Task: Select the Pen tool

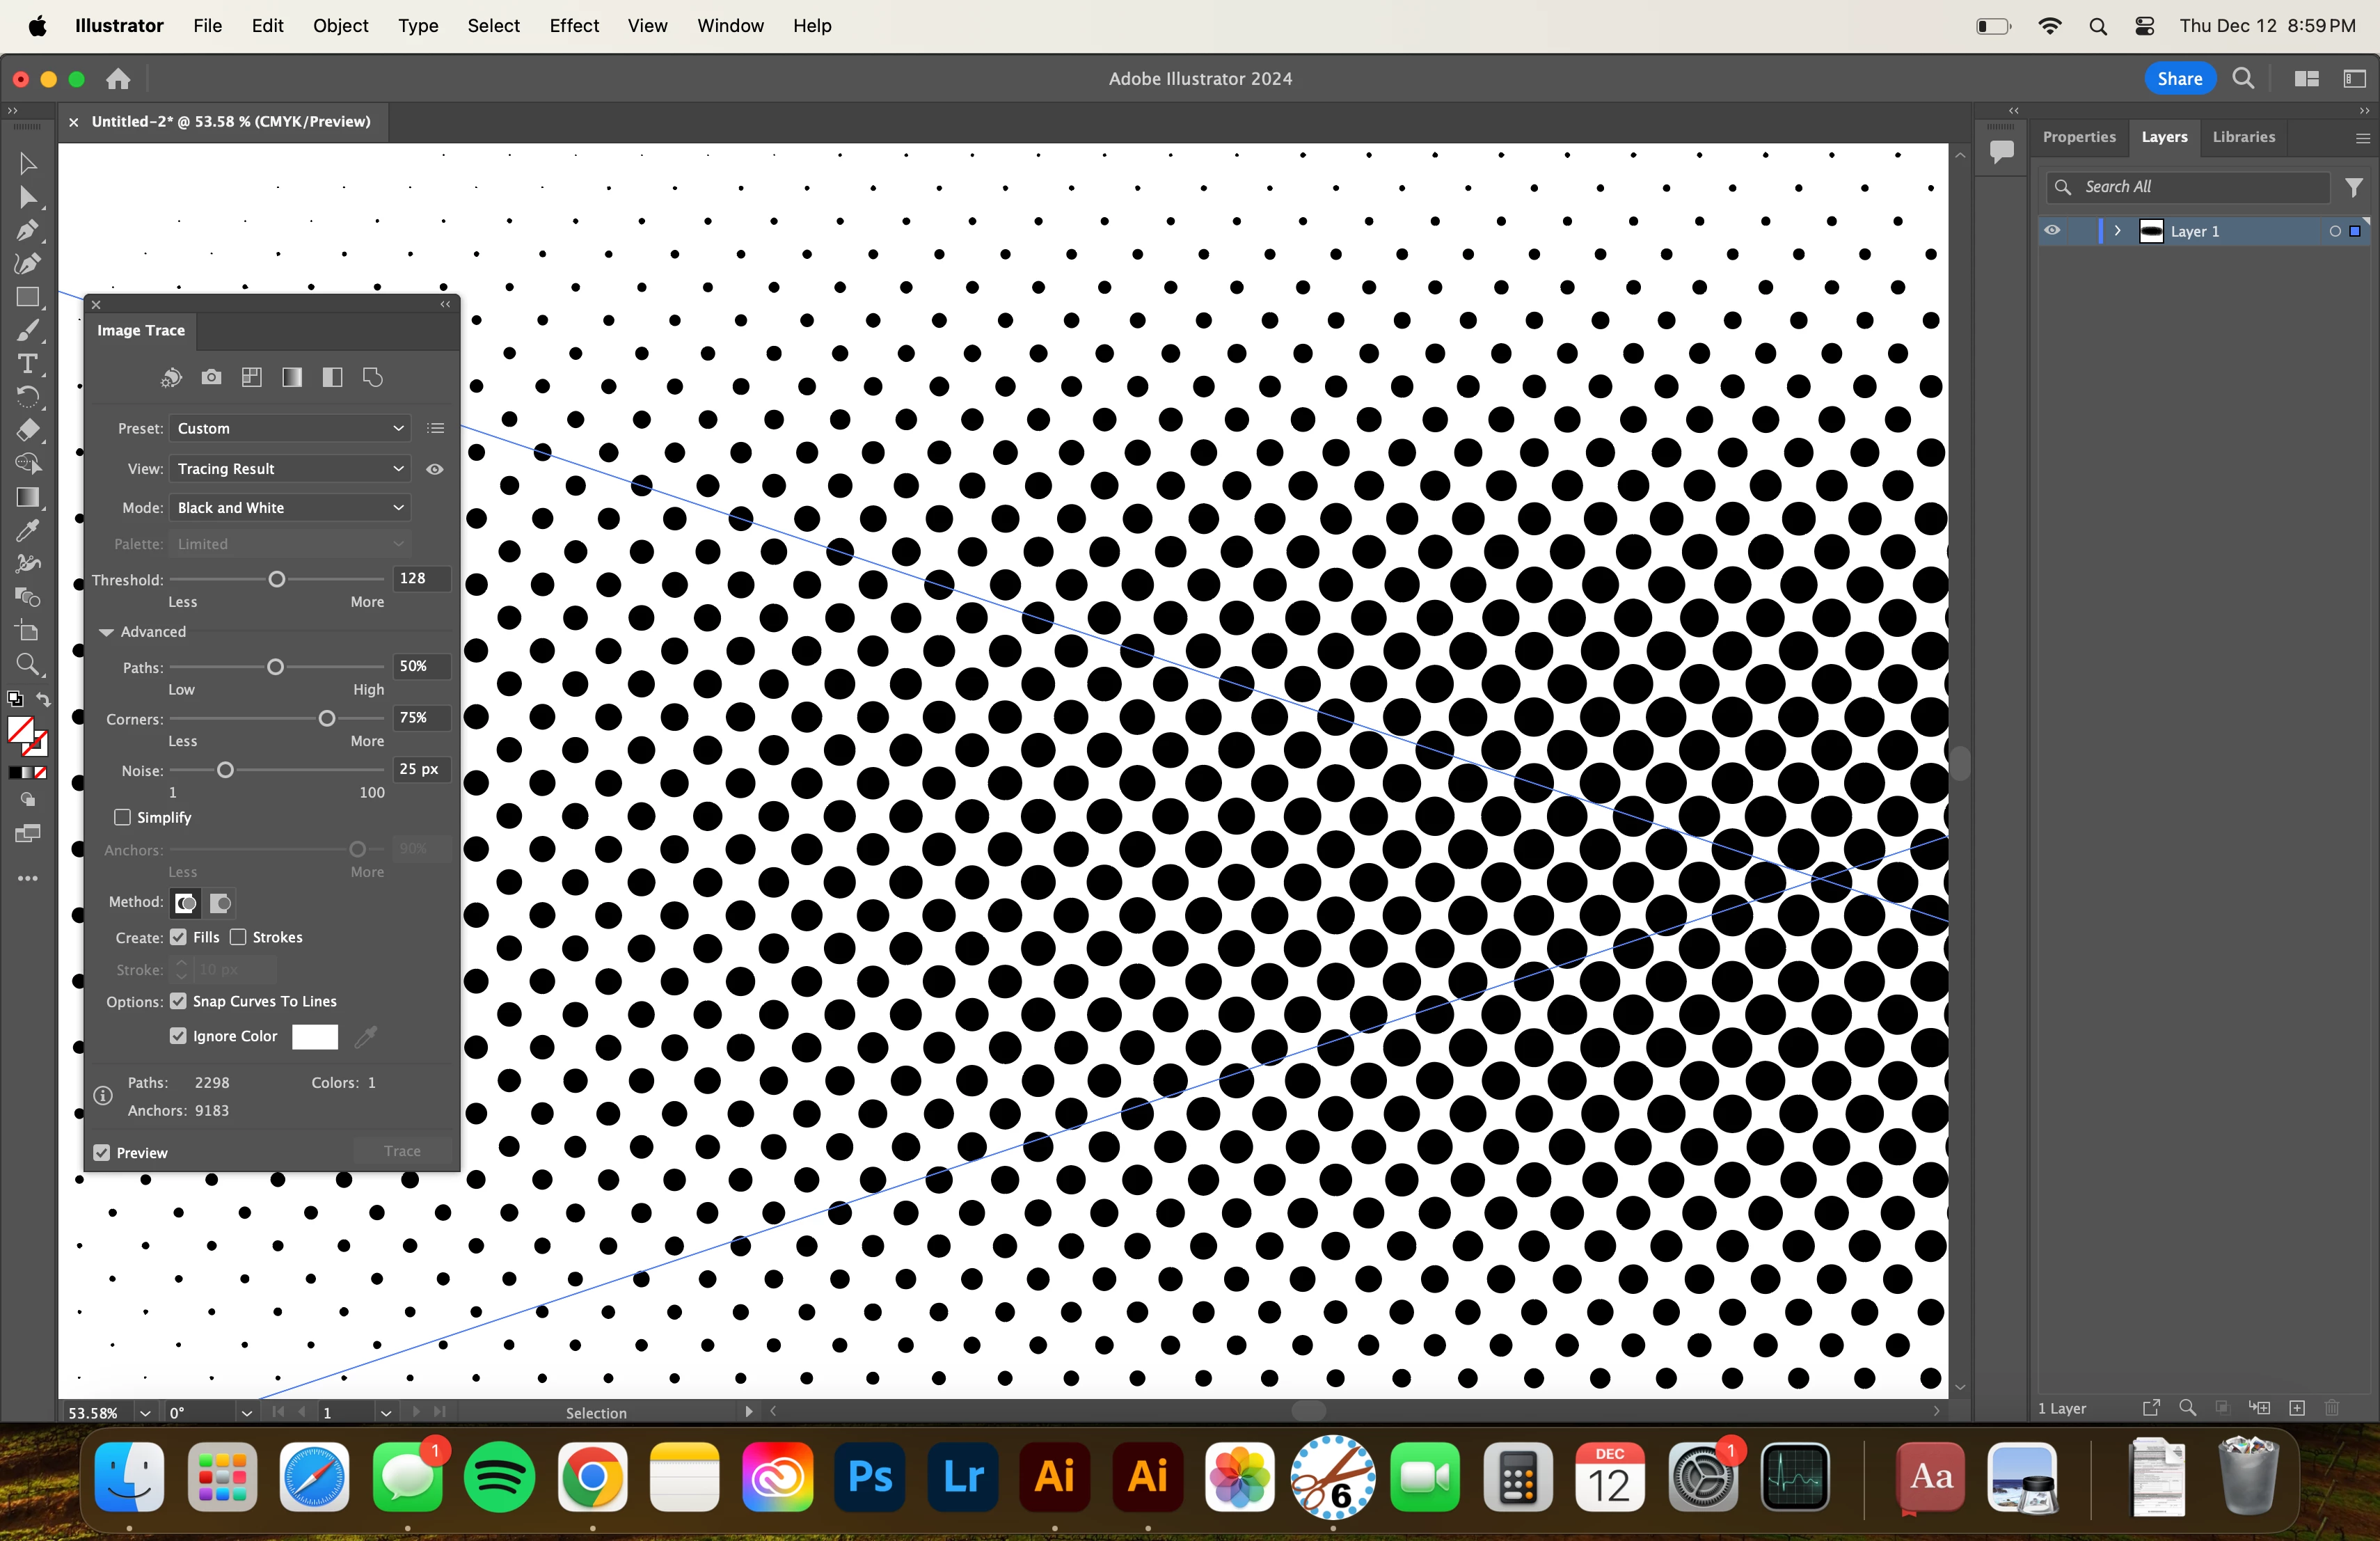Action: click(27, 231)
